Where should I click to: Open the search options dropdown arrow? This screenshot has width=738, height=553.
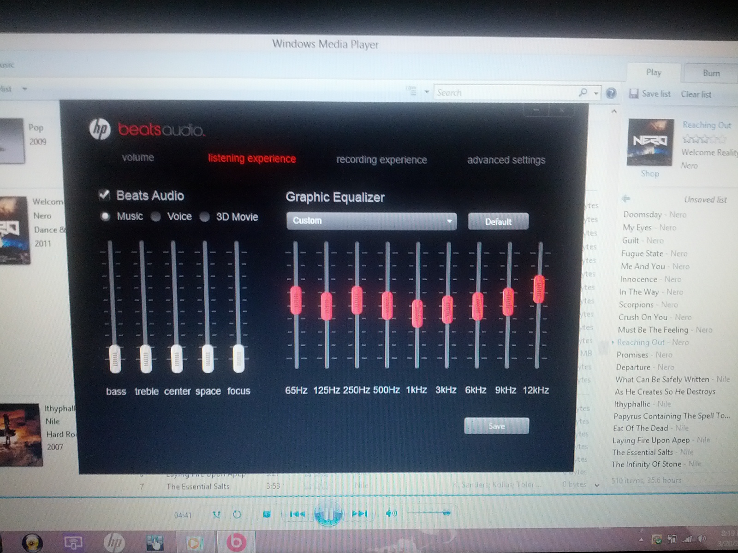coord(596,93)
